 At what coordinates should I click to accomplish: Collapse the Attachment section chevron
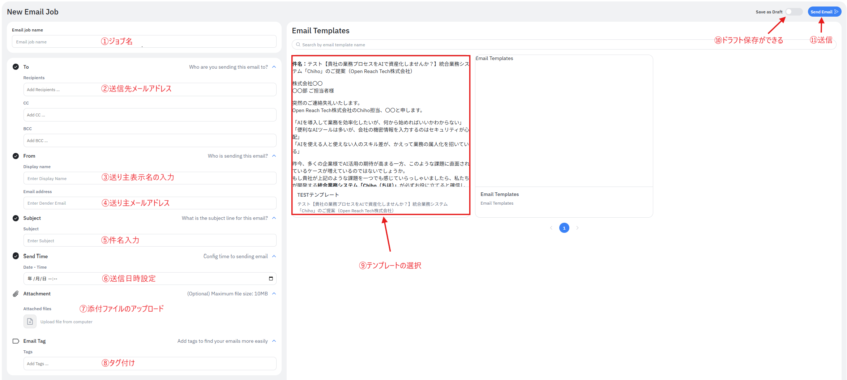[x=274, y=294]
